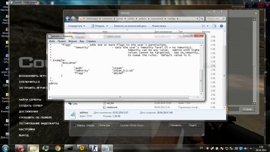
Task: Sort by Имя column header
Action: click(105, 32)
